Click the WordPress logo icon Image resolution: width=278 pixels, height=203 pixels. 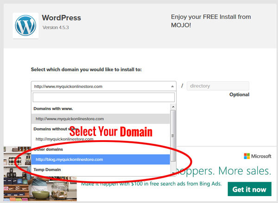(x=25, y=25)
